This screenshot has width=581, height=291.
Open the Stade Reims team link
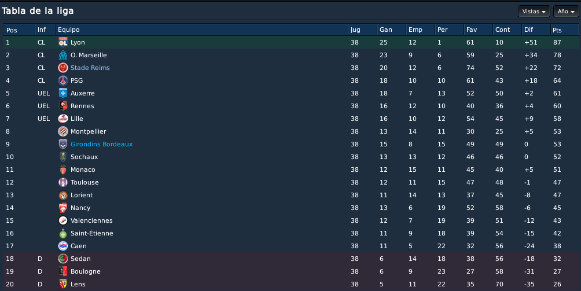[x=90, y=68]
